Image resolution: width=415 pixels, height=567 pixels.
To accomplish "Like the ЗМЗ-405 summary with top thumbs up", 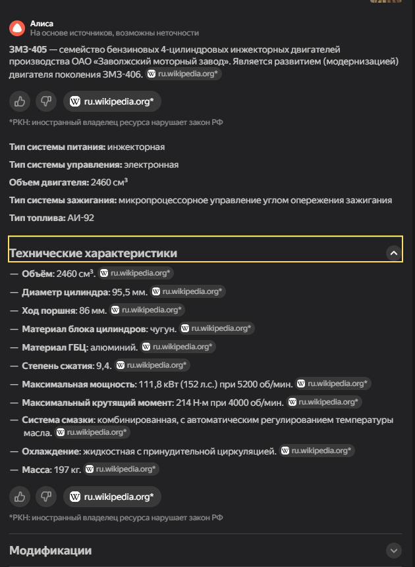I will coord(20,101).
